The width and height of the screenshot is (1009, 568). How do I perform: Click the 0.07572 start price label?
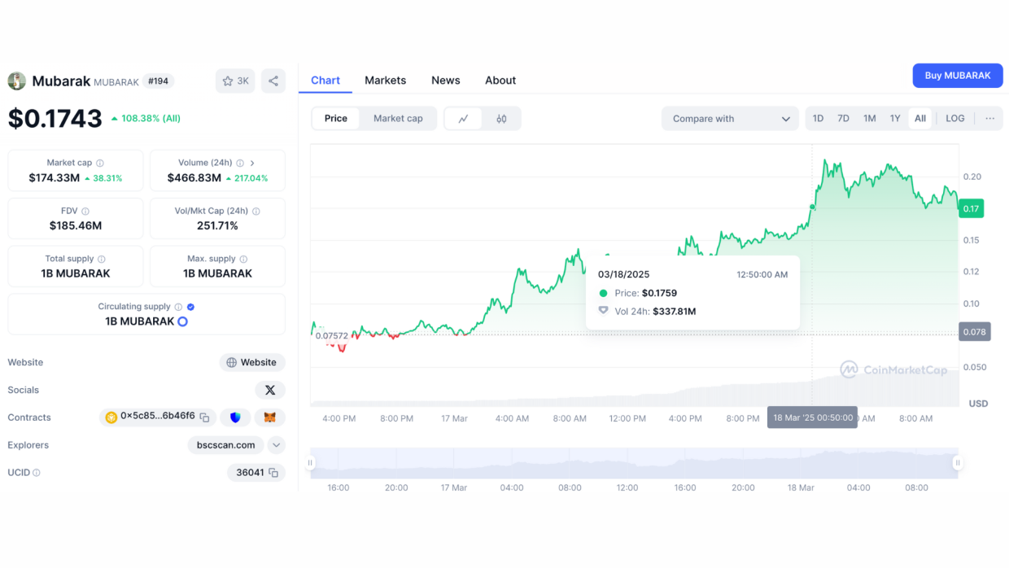[332, 335]
